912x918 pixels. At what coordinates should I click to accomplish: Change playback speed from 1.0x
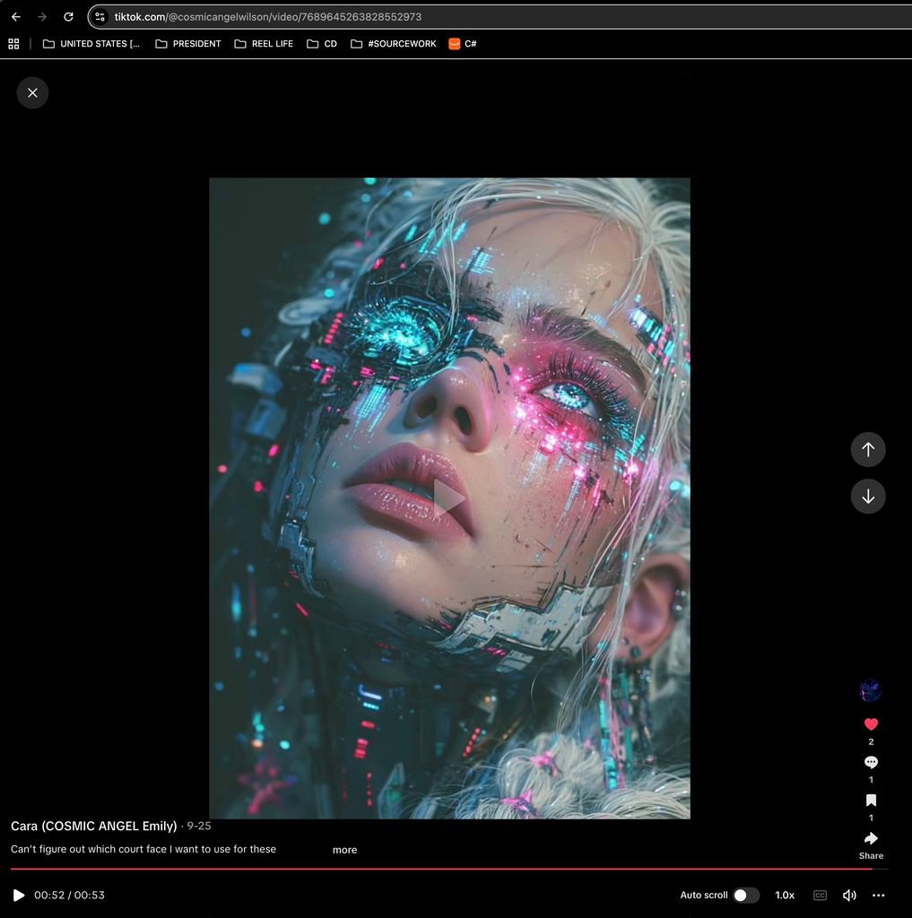click(x=785, y=896)
